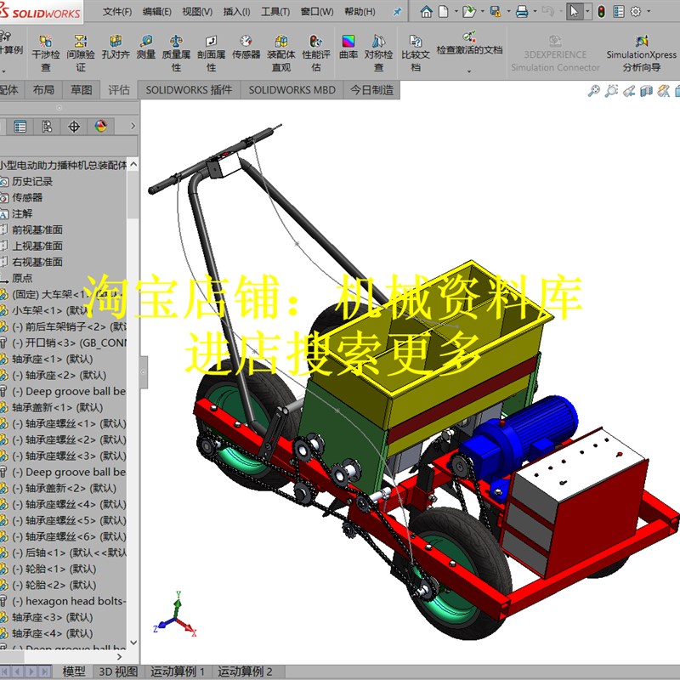
Task: Open the 视图(V) menu
Action: click(197, 12)
